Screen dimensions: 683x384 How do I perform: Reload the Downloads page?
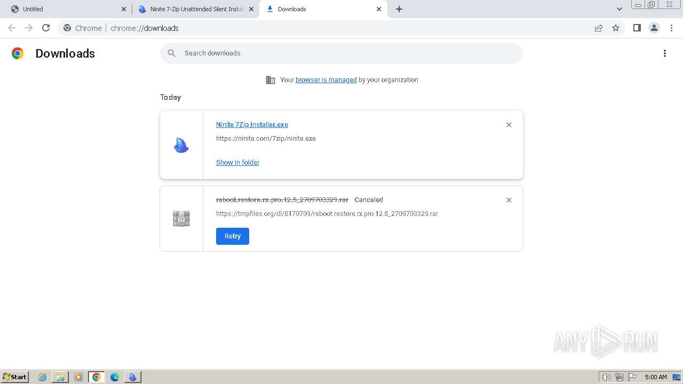[46, 28]
